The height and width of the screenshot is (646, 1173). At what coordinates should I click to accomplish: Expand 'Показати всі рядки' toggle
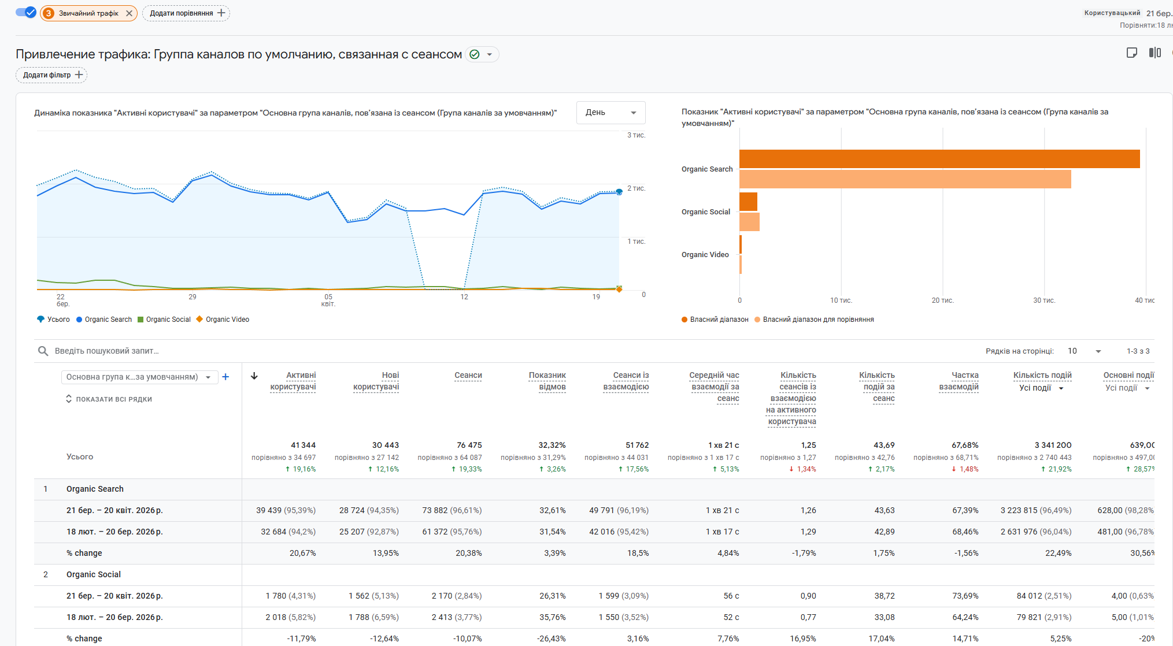(x=109, y=399)
